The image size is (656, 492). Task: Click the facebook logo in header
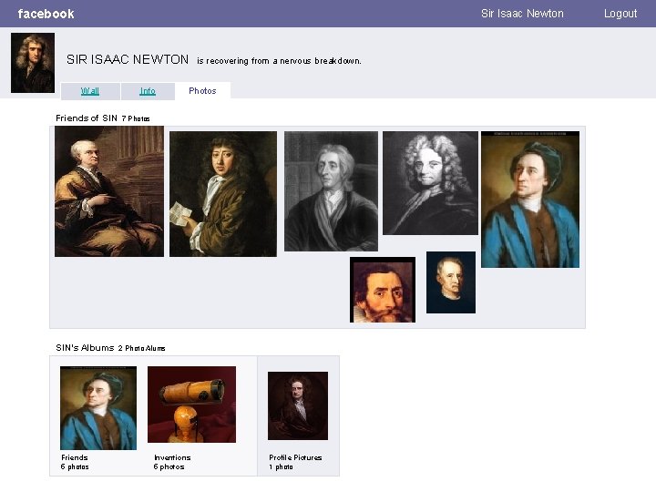[x=46, y=14]
